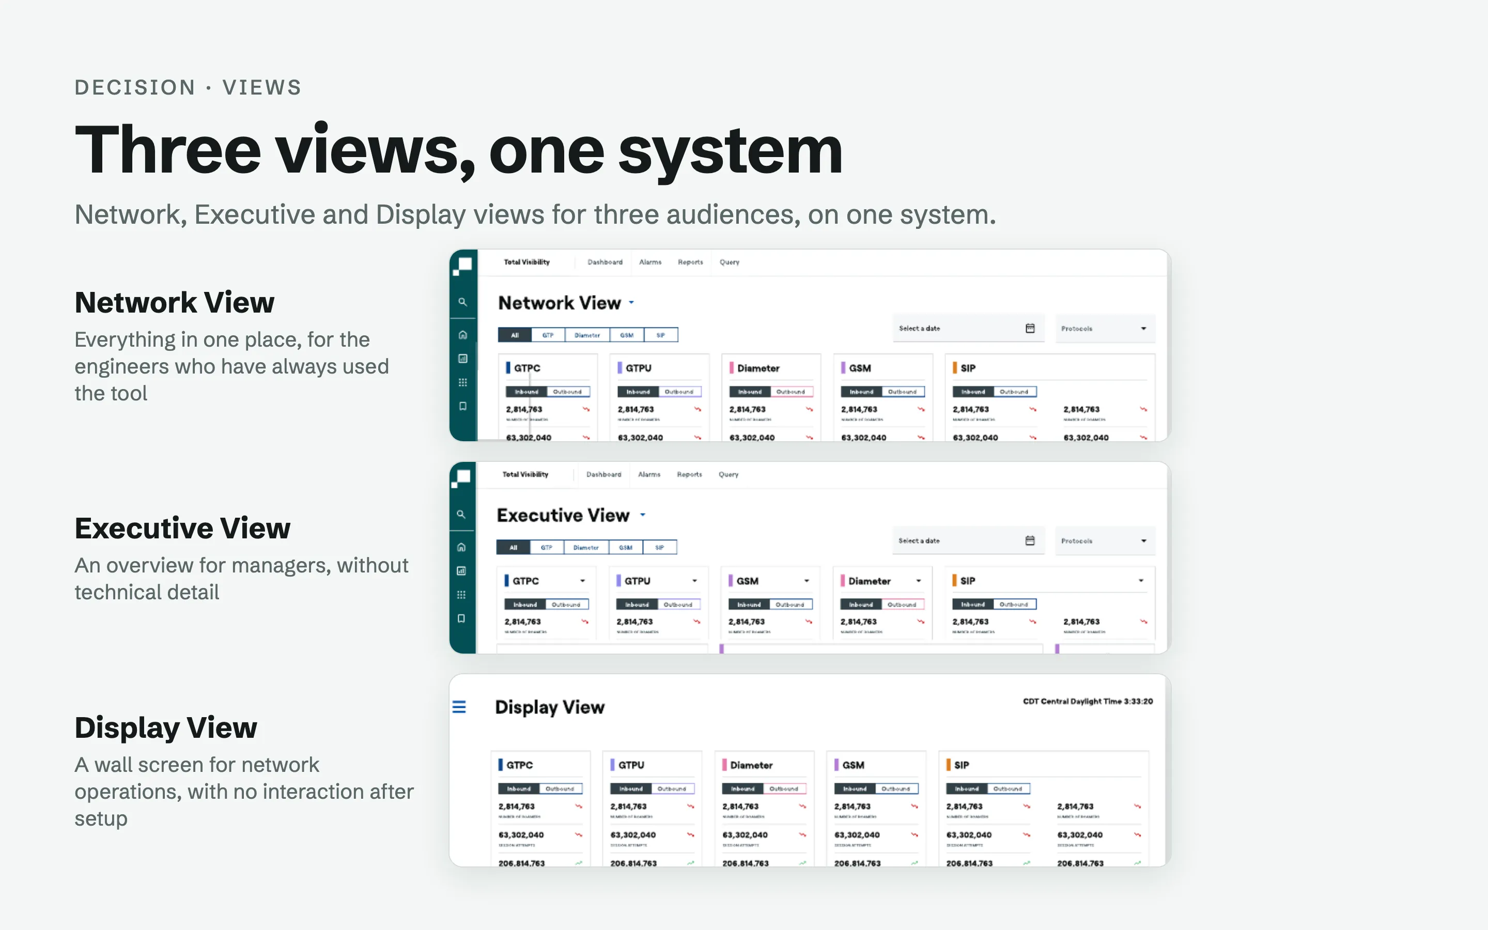Click the logo icon atop Network View sidebar
Image resolution: width=1488 pixels, height=930 pixels.
462,266
